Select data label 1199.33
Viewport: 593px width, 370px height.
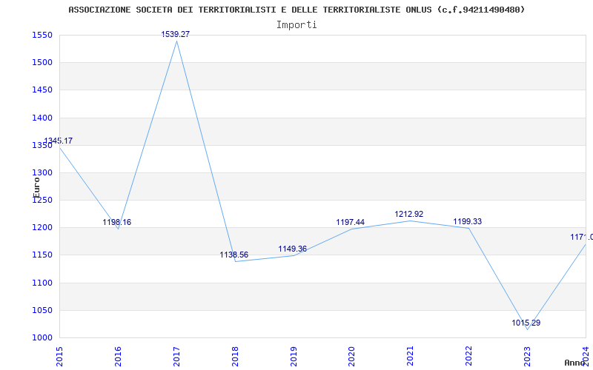click(x=468, y=221)
